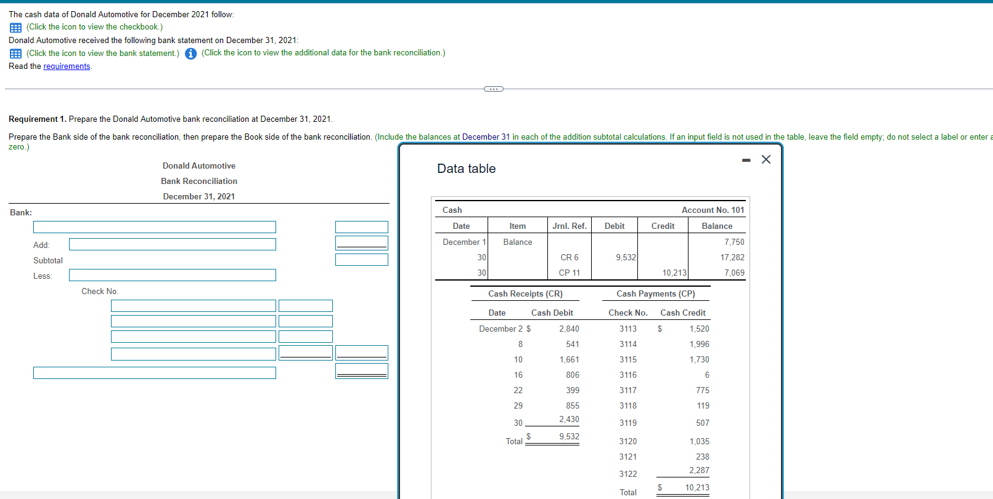The height and width of the screenshot is (499, 993).
Task: Click the 'Balance' column header
Action: [x=717, y=226]
